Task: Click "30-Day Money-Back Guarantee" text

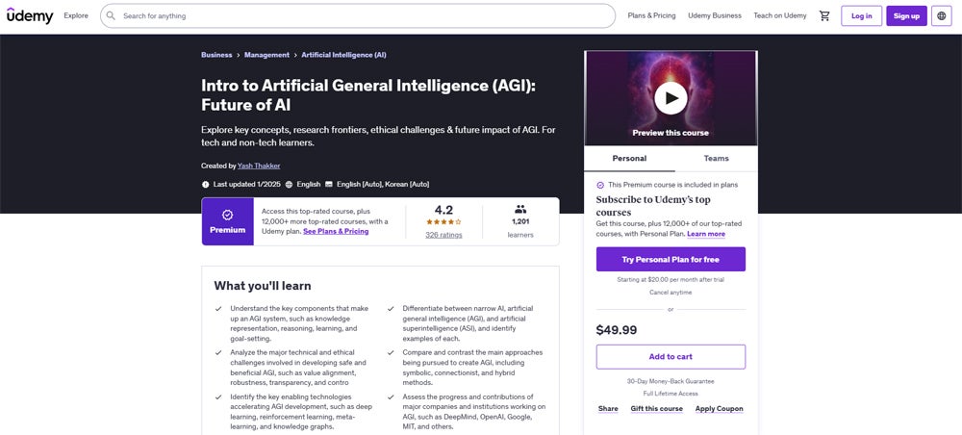Action: click(x=671, y=381)
